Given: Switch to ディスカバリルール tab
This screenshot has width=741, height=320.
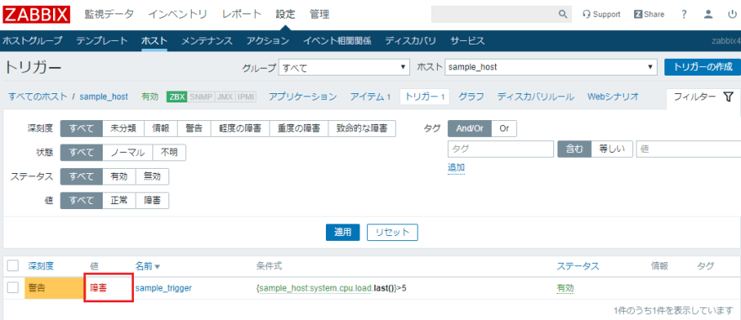Looking at the screenshot, I should (x=536, y=97).
